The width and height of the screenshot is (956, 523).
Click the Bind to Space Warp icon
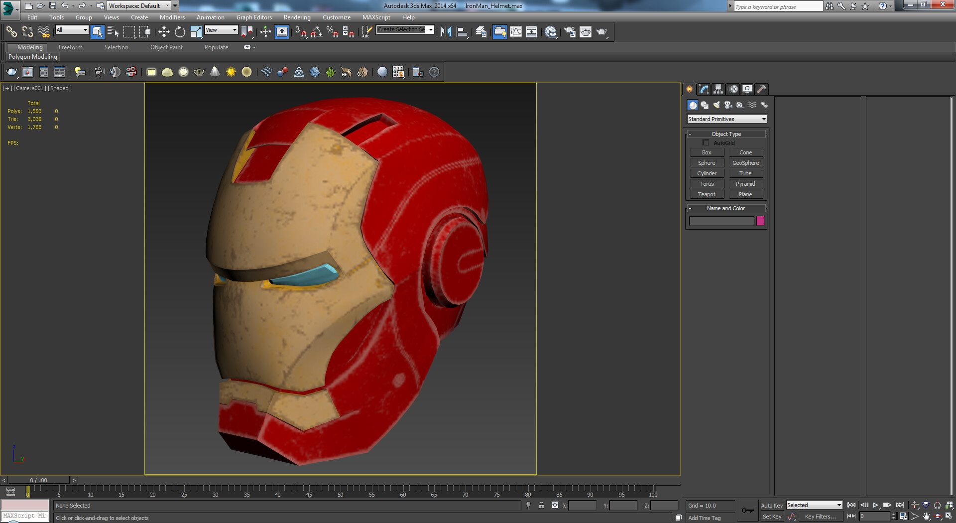(44, 32)
